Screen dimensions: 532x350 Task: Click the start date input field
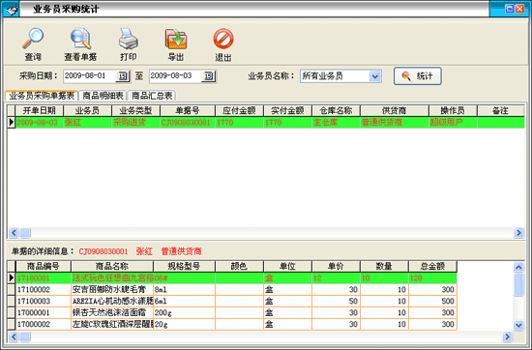pyautogui.click(x=90, y=76)
